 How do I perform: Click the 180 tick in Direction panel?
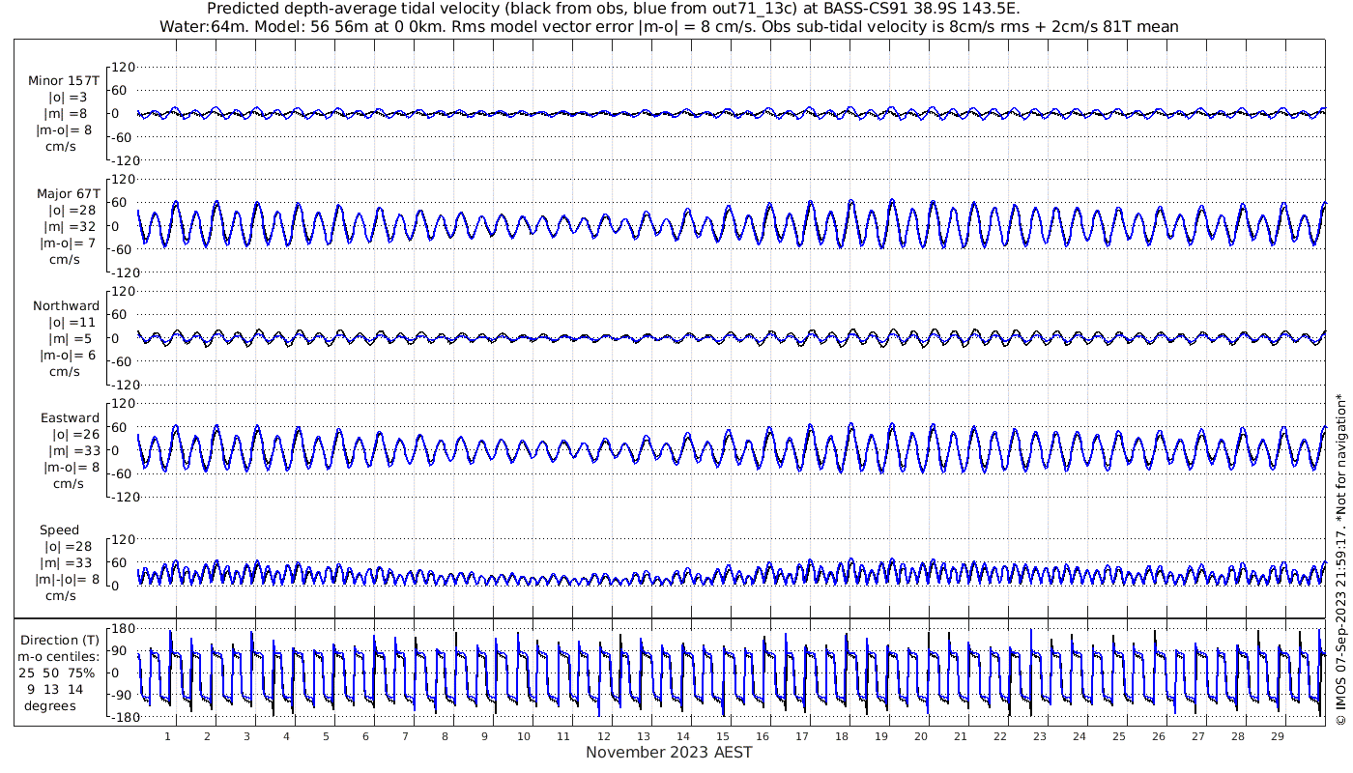(122, 628)
